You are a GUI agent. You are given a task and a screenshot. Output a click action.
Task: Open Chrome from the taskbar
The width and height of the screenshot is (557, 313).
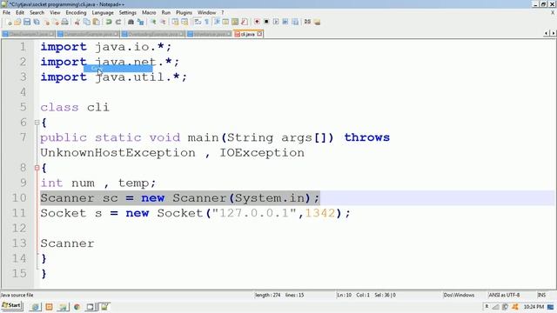[77, 307]
